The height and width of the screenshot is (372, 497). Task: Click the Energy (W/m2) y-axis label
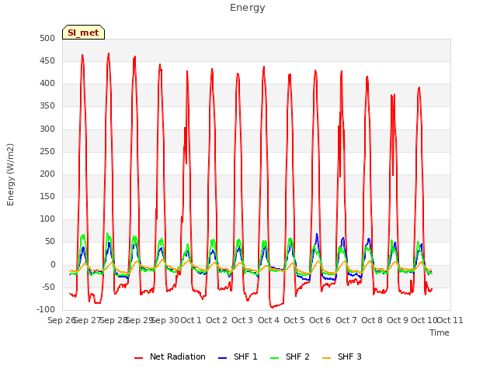pyautogui.click(x=10, y=174)
